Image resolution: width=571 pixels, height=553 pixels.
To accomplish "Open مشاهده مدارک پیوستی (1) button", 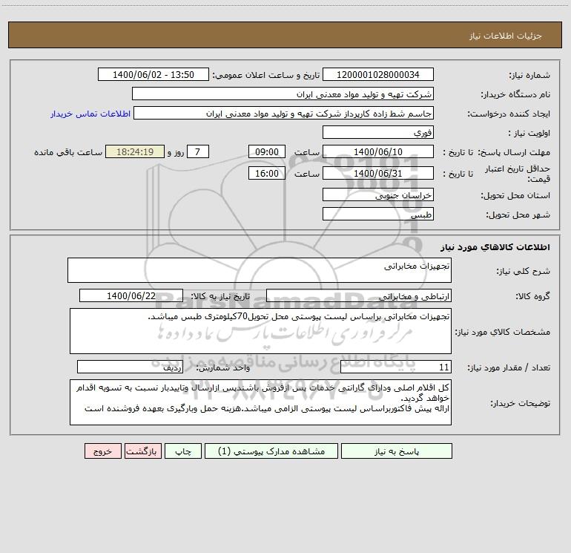I will pyautogui.click(x=271, y=451).
